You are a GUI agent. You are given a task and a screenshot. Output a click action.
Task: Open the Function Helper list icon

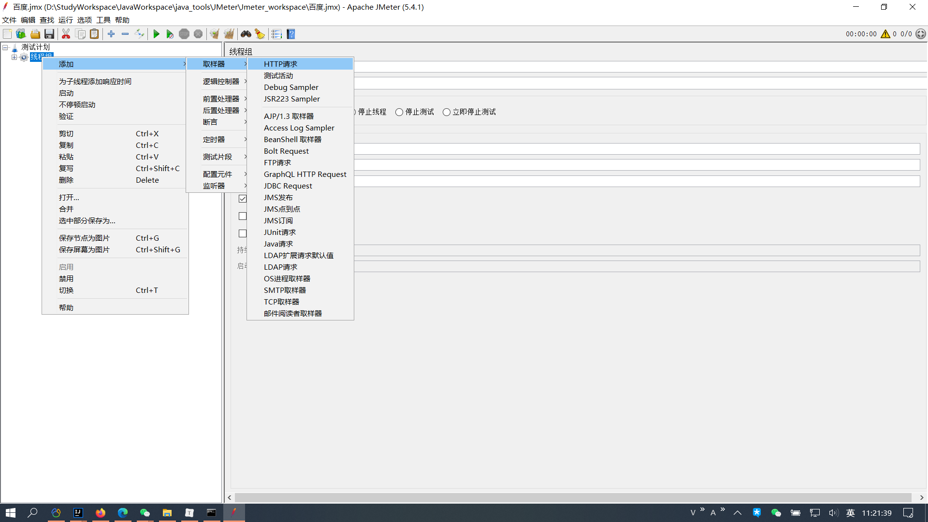coord(276,34)
